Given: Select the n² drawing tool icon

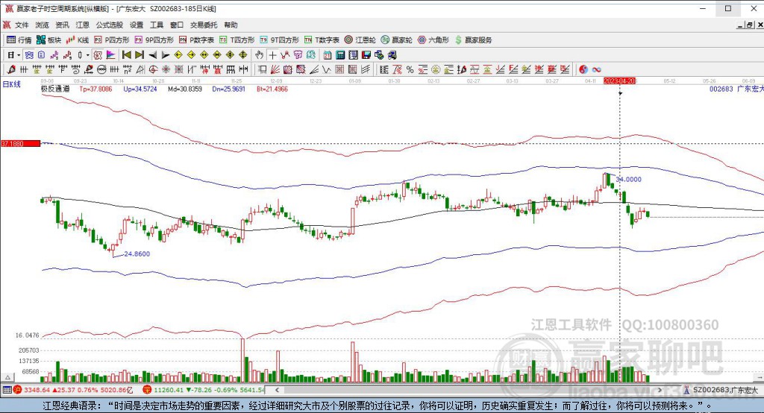Looking at the screenshot, I should 127,69.
